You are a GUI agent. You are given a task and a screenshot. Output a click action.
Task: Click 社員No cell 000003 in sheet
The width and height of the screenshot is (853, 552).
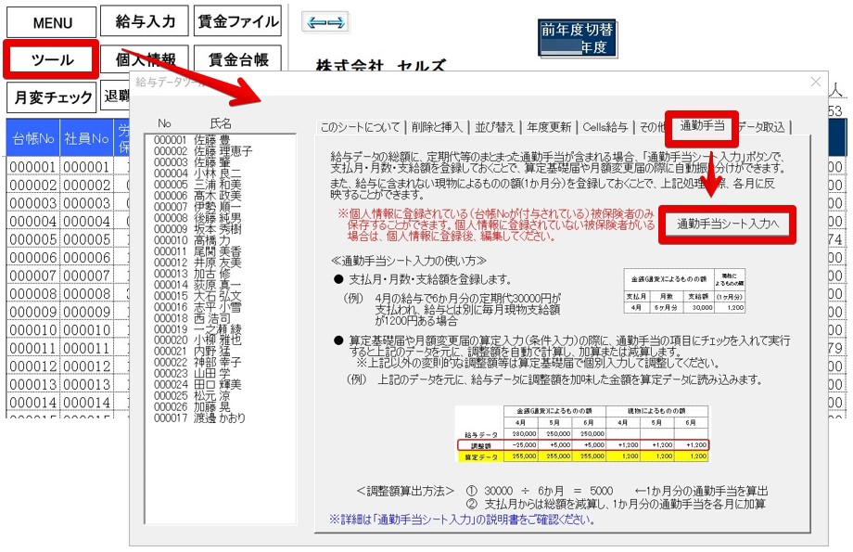pyautogui.click(x=86, y=203)
